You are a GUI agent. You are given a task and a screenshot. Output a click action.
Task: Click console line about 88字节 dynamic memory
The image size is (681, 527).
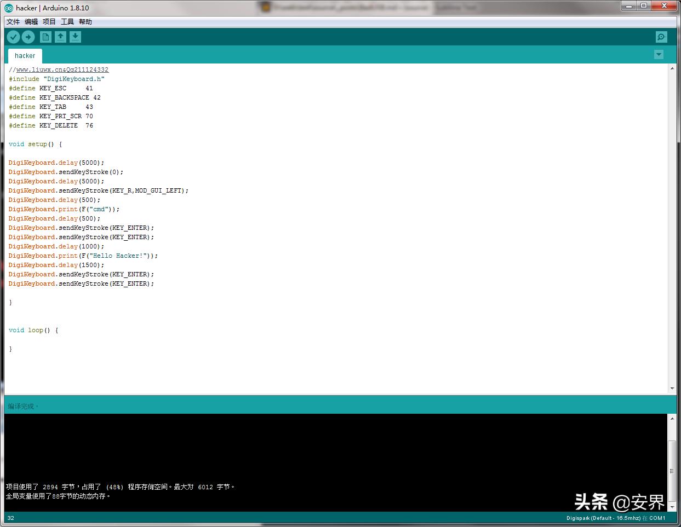pos(59,496)
